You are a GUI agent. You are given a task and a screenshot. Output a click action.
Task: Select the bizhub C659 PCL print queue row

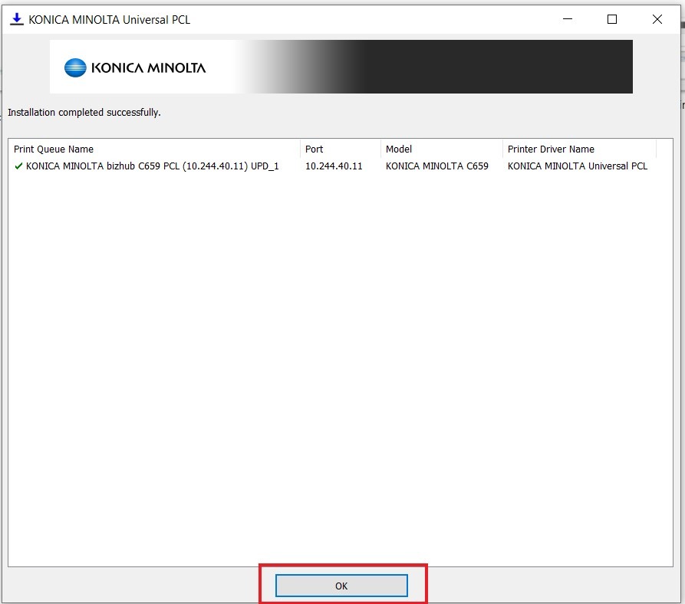(152, 166)
